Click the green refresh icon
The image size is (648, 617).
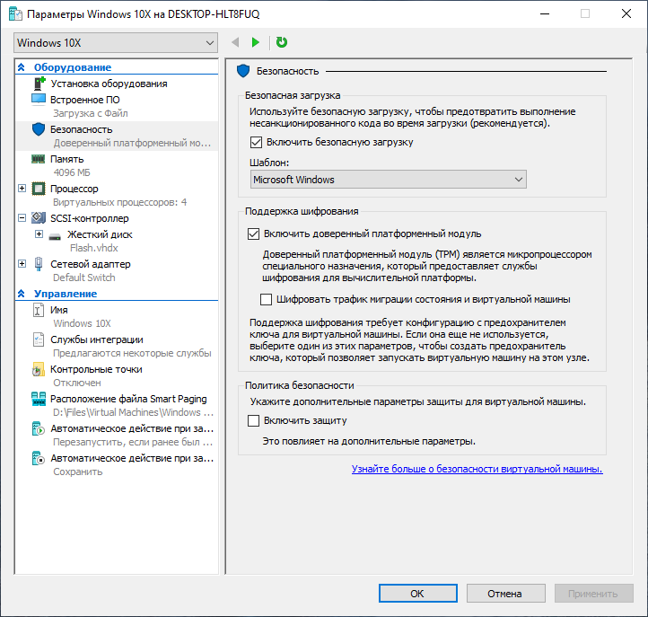tap(282, 42)
